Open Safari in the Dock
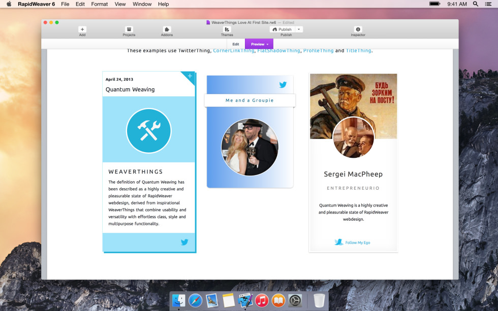This screenshot has height=311, width=498. (x=195, y=300)
